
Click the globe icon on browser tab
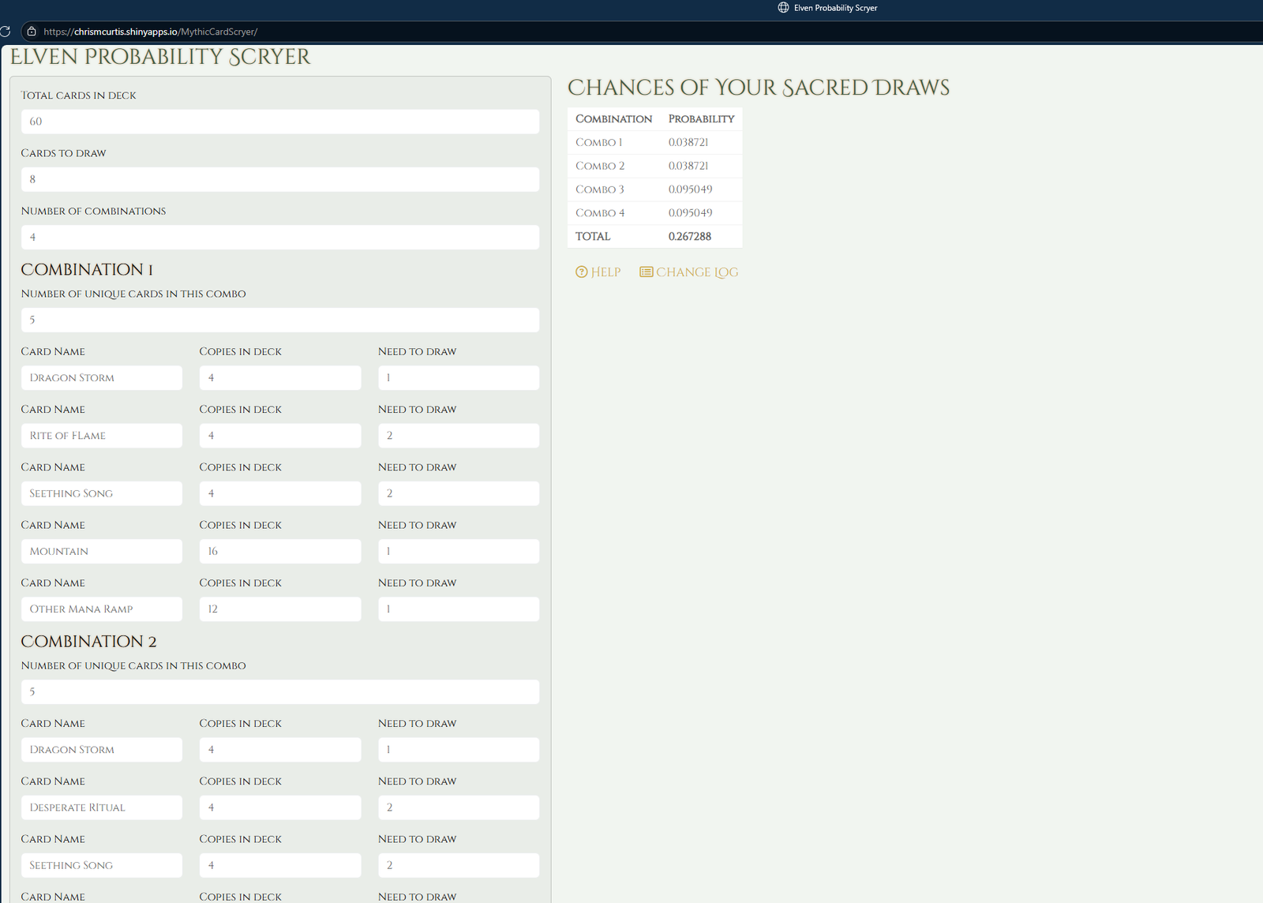[783, 8]
